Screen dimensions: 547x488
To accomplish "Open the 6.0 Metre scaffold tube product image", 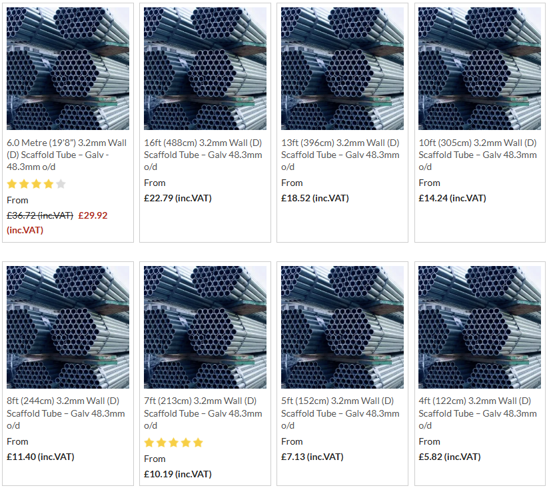I will coord(68,69).
